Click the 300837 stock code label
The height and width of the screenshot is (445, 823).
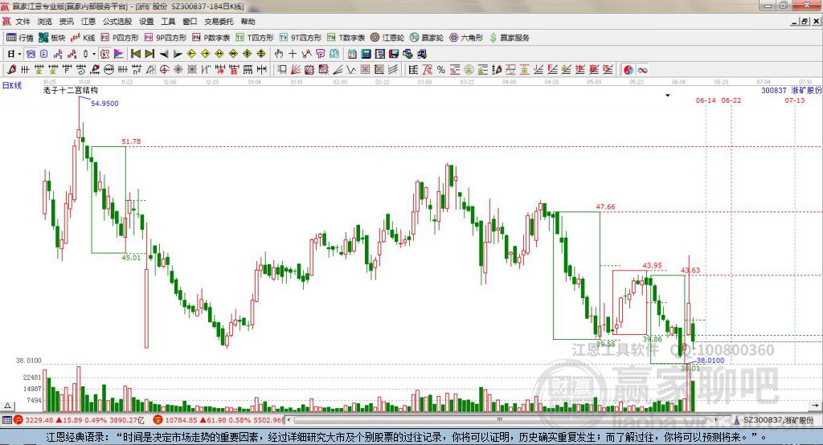pos(774,90)
